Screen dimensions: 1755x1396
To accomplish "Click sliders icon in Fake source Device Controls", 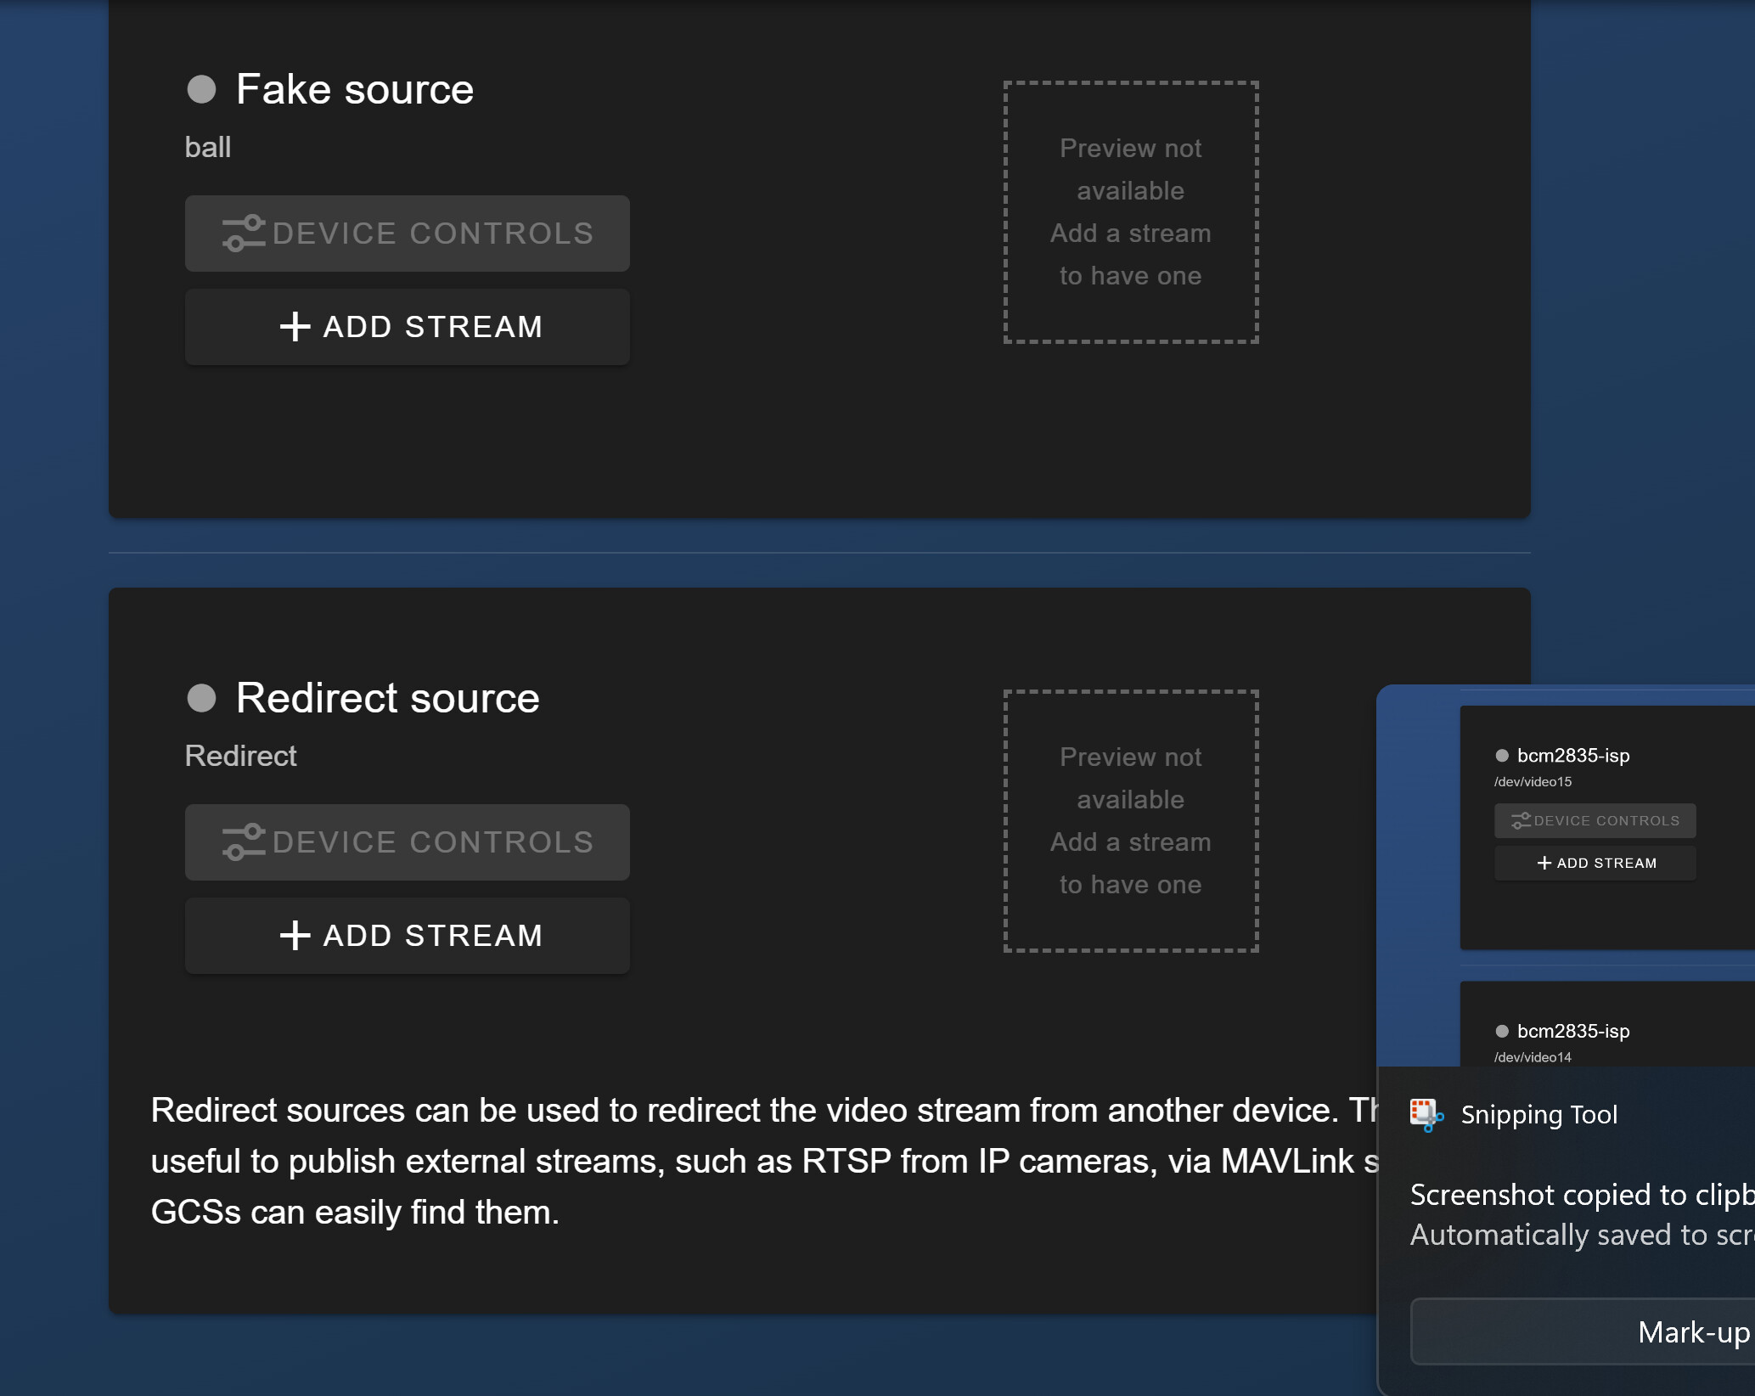I will [244, 234].
